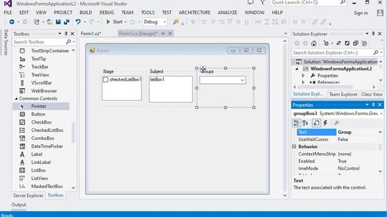Click in the Search Solution Explorer field
Screen dimensions: 387x217
point(332,52)
